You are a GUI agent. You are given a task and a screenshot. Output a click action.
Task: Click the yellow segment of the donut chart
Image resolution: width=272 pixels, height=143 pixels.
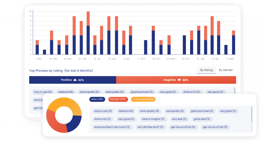tap(66, 103)
